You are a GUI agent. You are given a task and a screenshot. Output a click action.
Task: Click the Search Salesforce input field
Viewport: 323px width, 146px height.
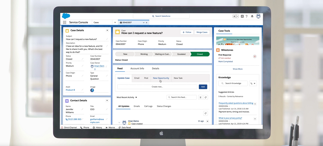[x=161, y=16]
